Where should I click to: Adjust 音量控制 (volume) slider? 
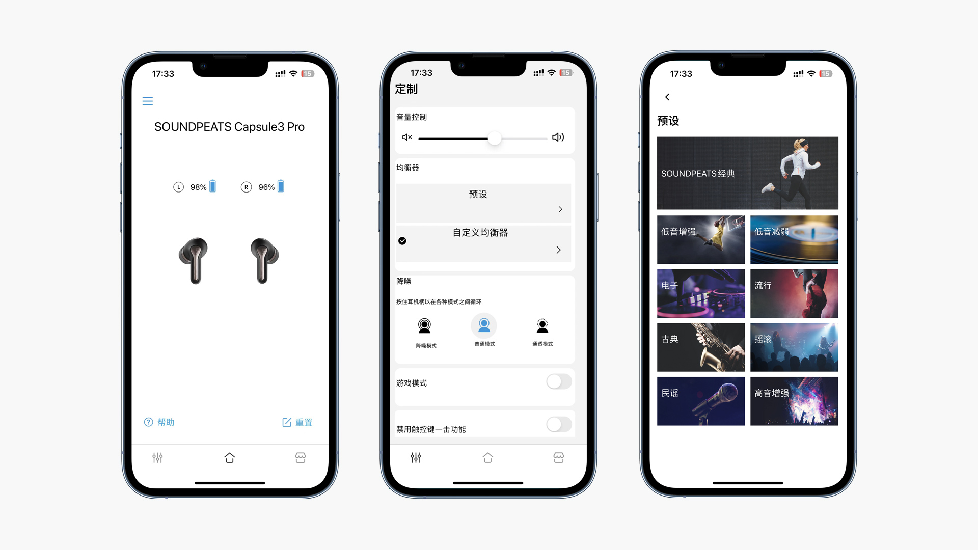coord(494,137)
